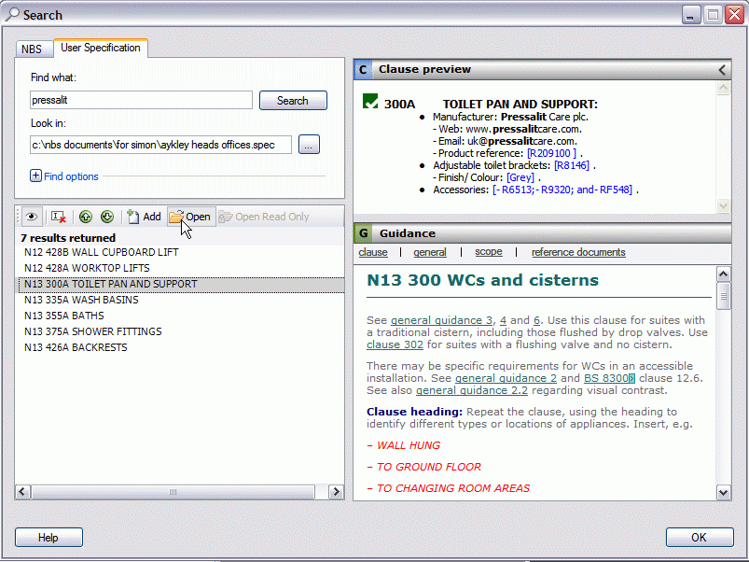Image resolution: width=749 pixels, height=562 pixels.
Task: Click the G icon on Guidance header
Action: (363, 232)
